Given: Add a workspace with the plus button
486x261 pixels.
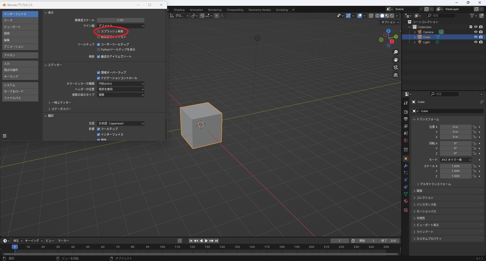Looking at the screenshot, I should coord(293,10).
